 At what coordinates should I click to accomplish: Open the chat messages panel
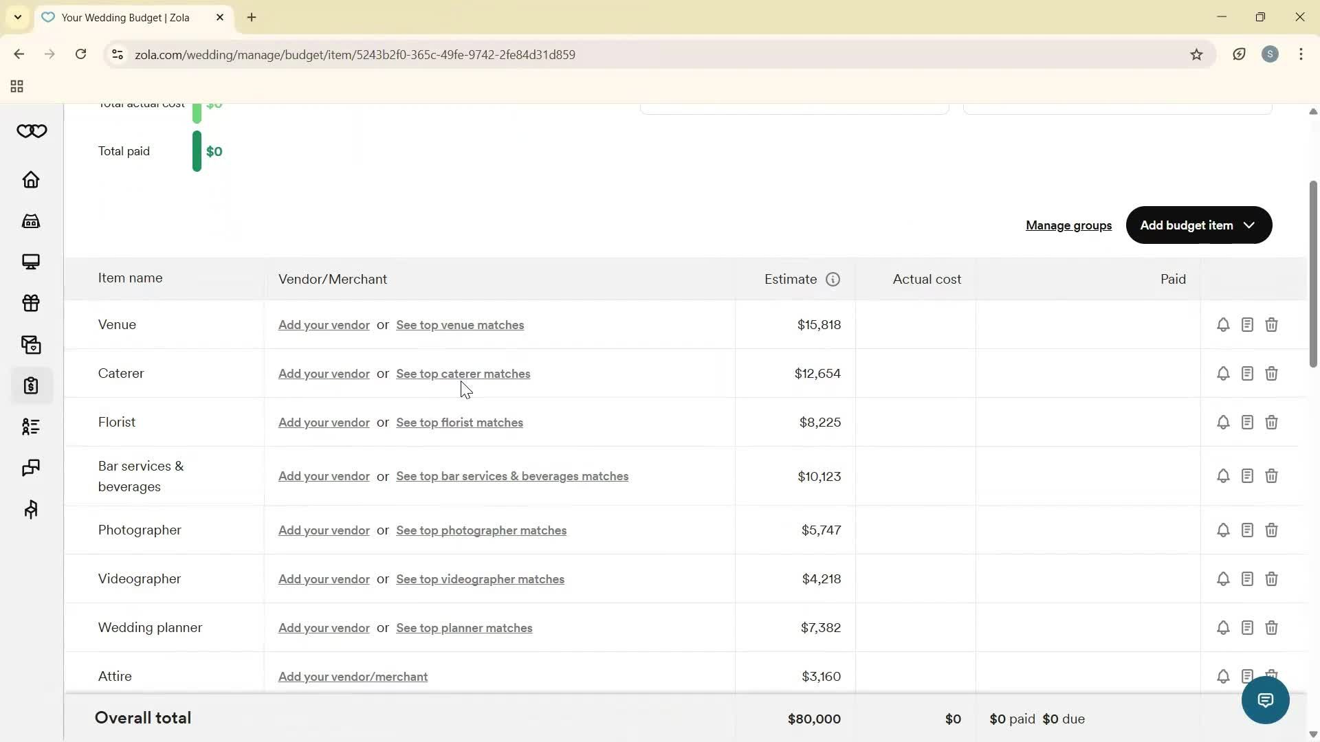click(30, 468)
